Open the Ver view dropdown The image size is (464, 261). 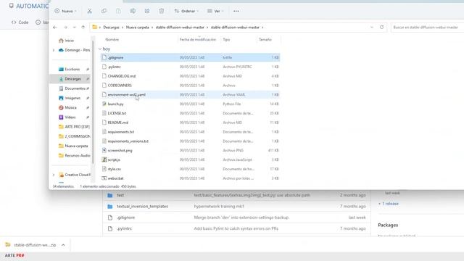click(215, 11)
